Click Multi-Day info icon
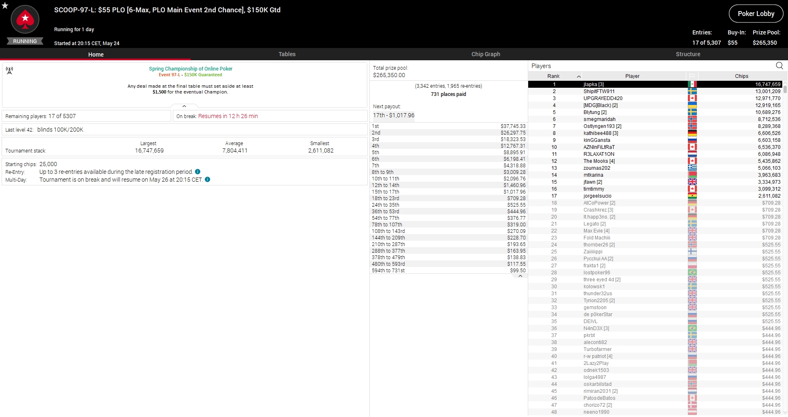Image resolution: width=788 pixels, height=417 pixels. [x=207, y=180]
